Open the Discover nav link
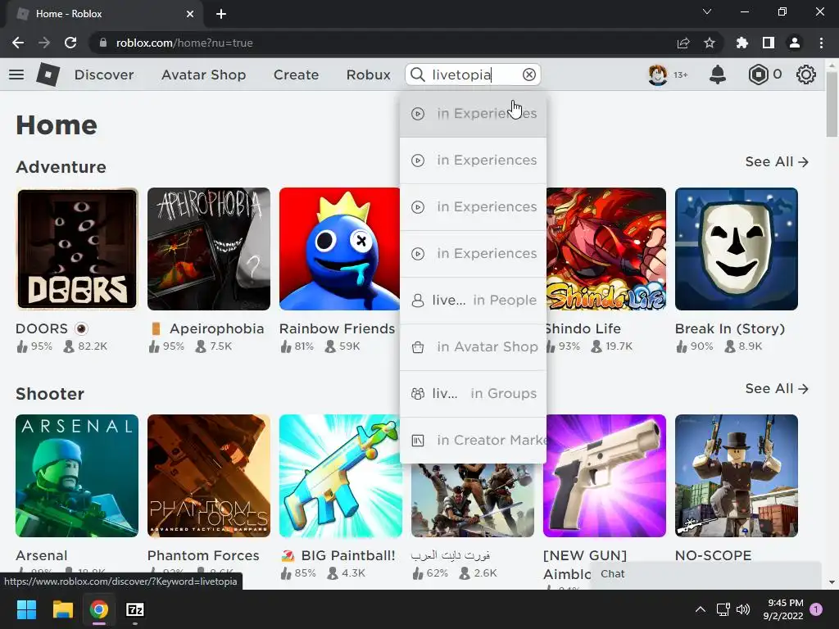This screenshot has width=839, height=629. coord(104,75)
